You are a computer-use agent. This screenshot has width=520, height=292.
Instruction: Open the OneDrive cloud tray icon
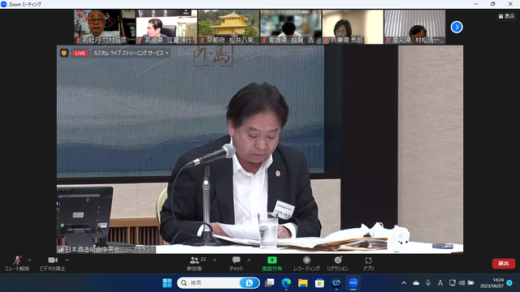416,283
